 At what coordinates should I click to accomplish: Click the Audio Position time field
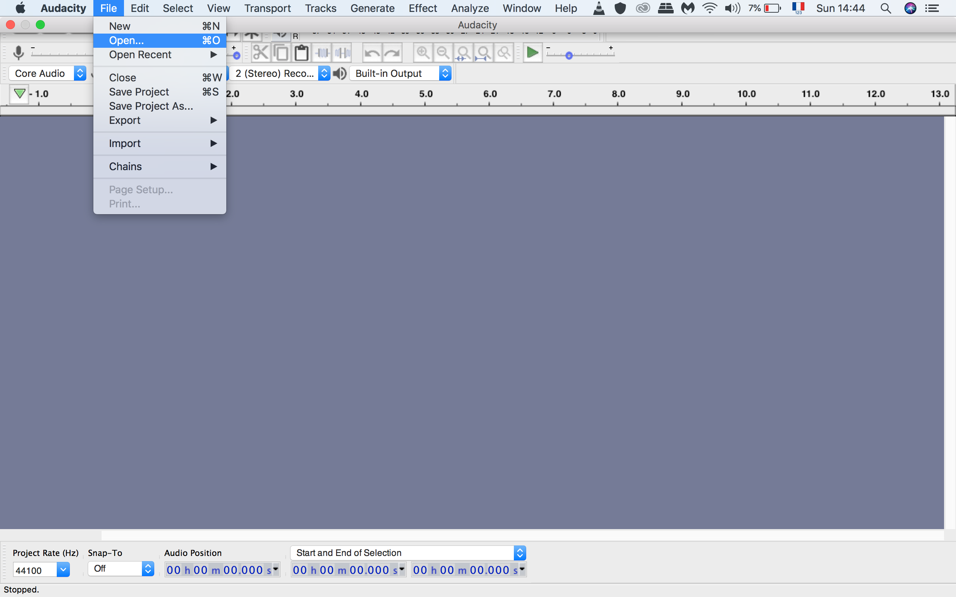(x=223, y=570)
